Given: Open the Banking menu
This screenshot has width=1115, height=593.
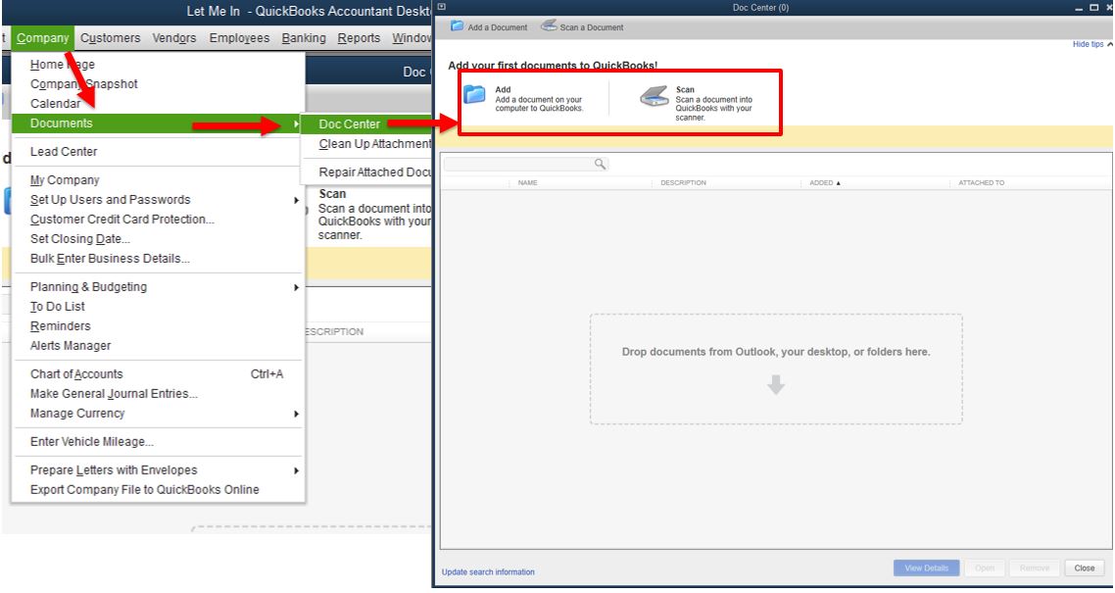Looking at the screenshot, I should (304, 38).
